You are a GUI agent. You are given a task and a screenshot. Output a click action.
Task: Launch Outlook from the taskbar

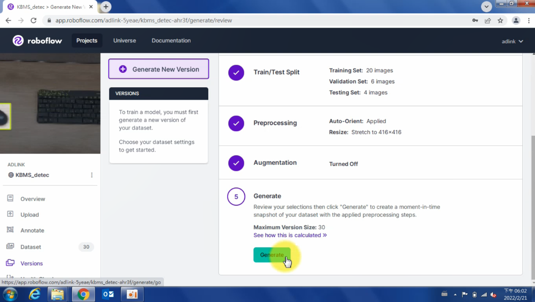(x=108, y=294)
